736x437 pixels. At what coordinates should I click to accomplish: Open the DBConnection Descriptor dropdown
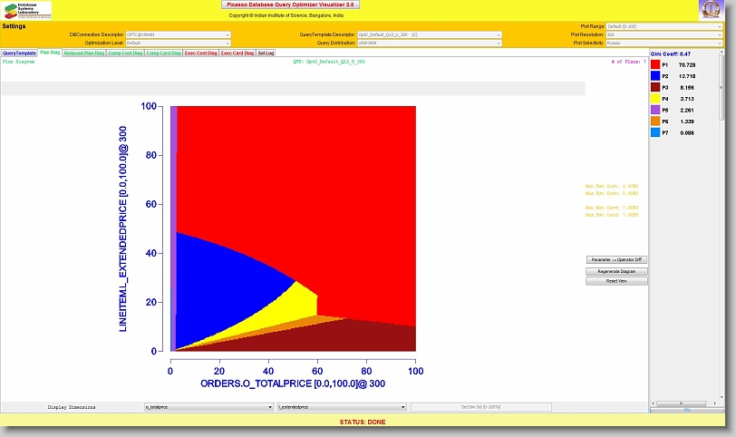pos(179,34)
